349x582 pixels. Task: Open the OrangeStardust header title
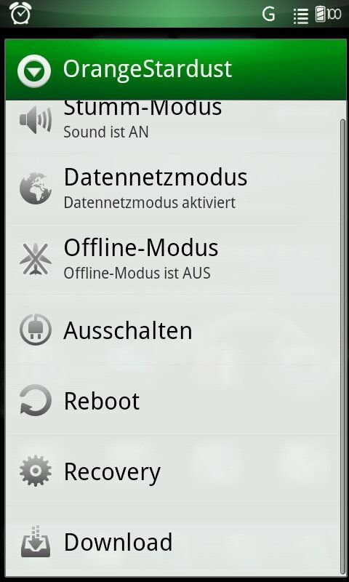pos(148,69)
